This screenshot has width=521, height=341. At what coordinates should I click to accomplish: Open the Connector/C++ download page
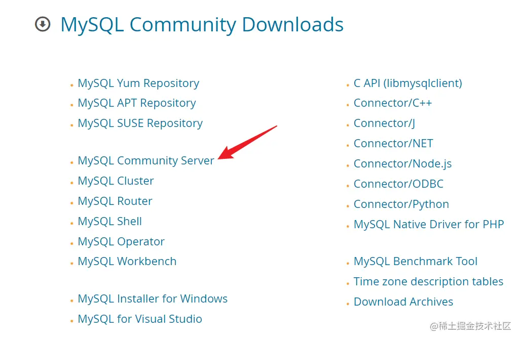392,103
